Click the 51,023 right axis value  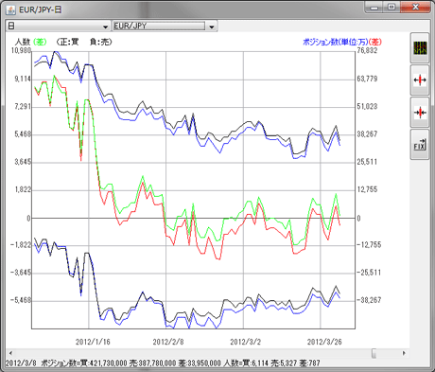(367, 107)
